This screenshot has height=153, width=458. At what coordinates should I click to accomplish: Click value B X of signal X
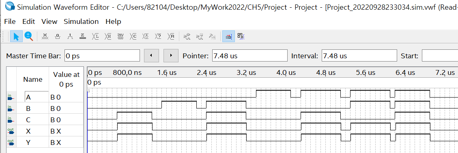coord(56,131)
